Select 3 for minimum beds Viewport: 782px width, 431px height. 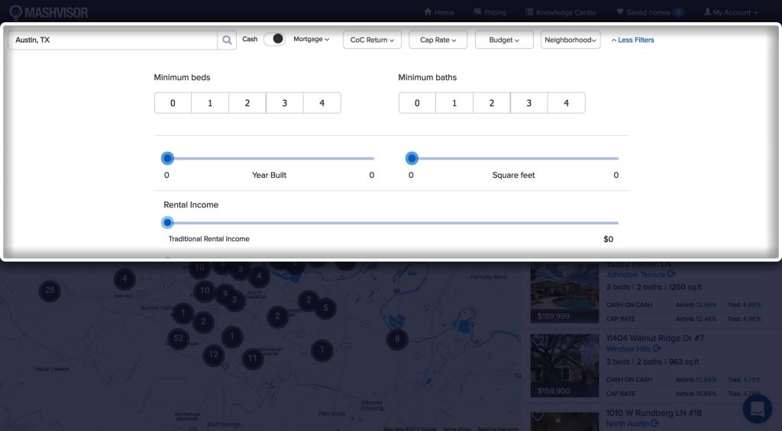(x=284, y=103)
